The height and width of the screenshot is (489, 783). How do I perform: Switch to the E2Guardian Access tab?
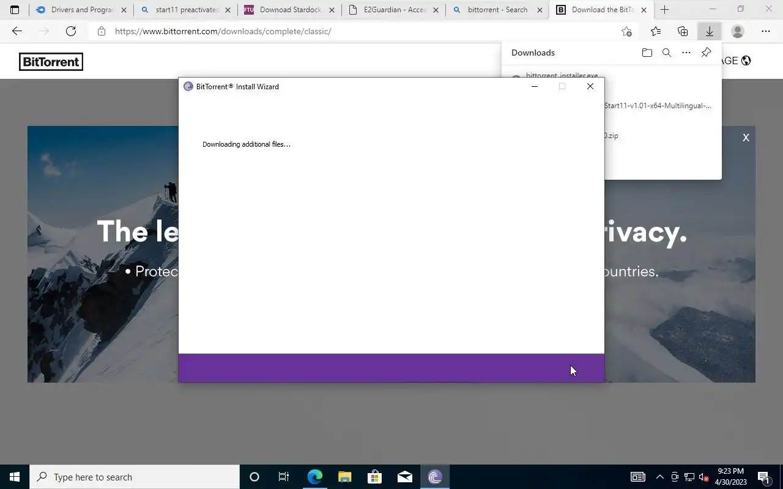click(394, 10)
